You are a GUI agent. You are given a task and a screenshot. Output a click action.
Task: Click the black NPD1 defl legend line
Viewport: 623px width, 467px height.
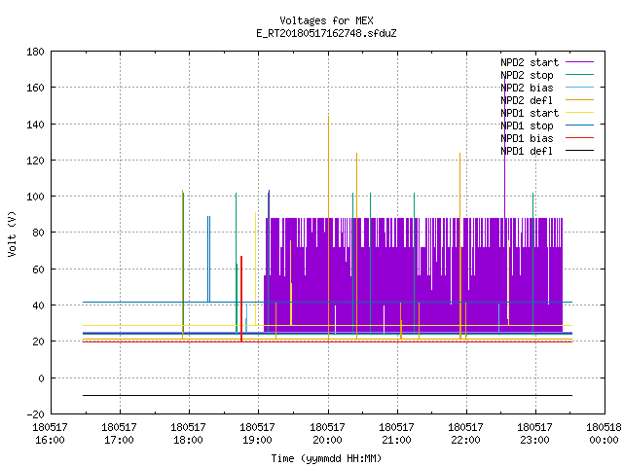(579, 151)
